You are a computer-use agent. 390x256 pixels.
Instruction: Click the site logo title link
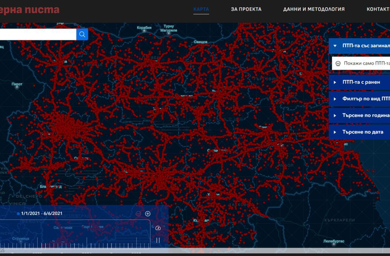(x=30, y=10)
